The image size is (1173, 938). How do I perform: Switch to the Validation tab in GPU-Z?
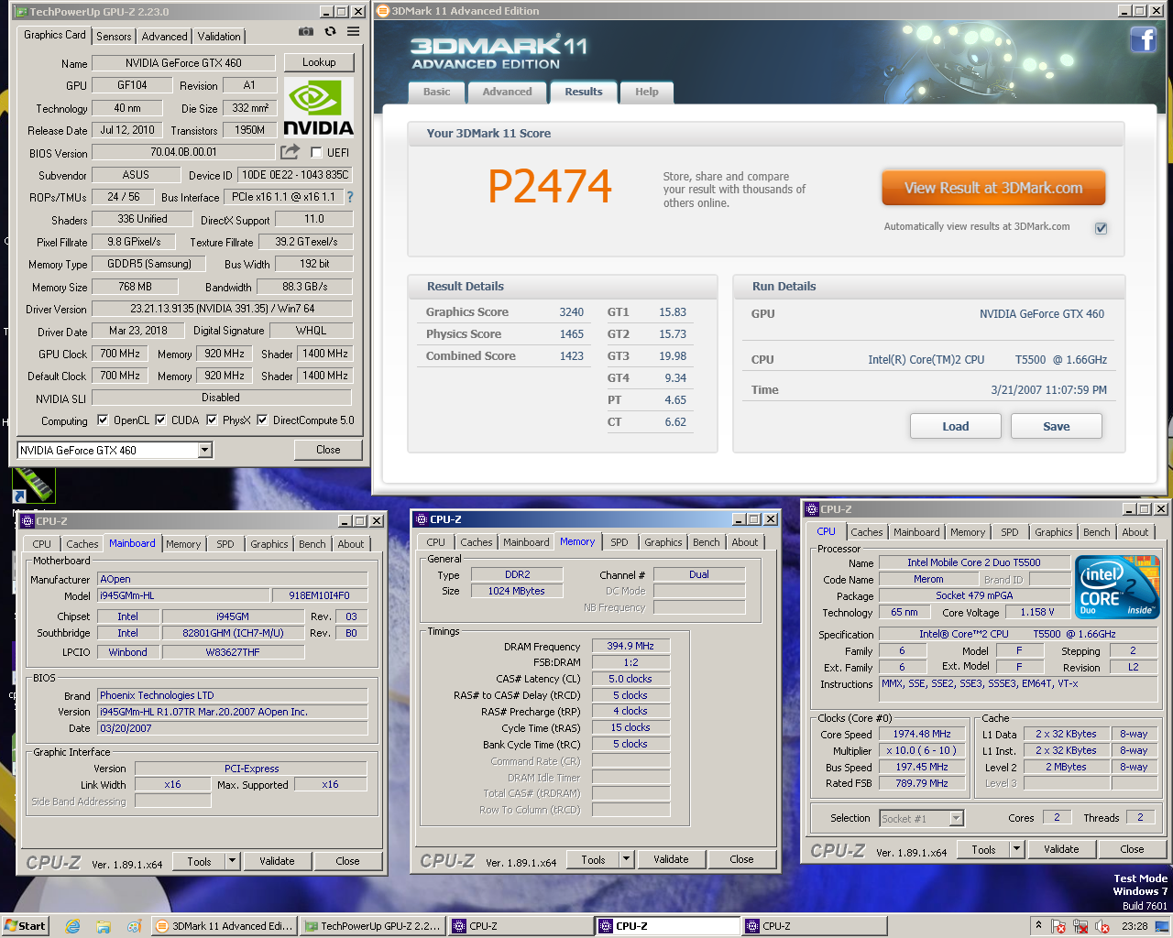tap(219, 37)
